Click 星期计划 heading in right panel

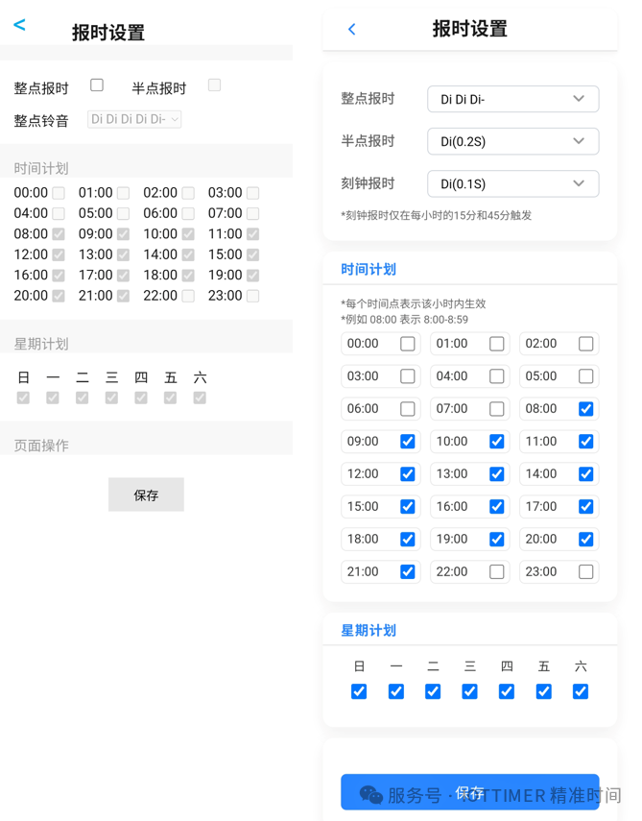click(x=369, y=631)
